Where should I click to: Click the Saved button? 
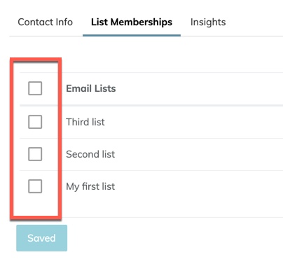click(x=42, y=238)
